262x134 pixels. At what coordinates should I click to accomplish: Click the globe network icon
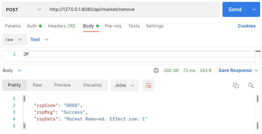[156, 71]
